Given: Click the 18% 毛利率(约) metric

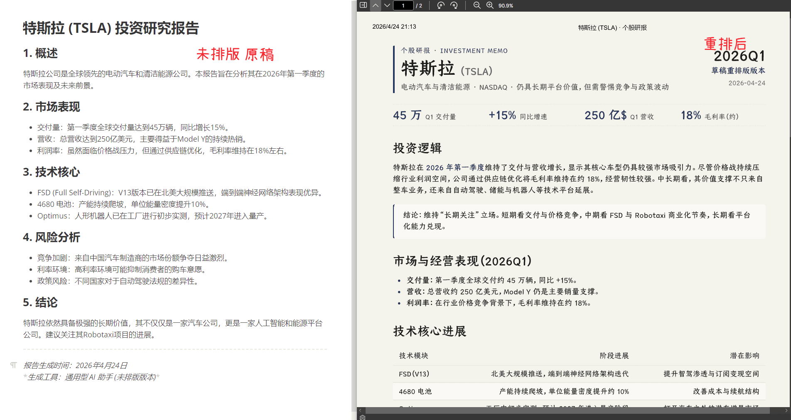Looking at the screenshot, I should [x=710, y=115].
